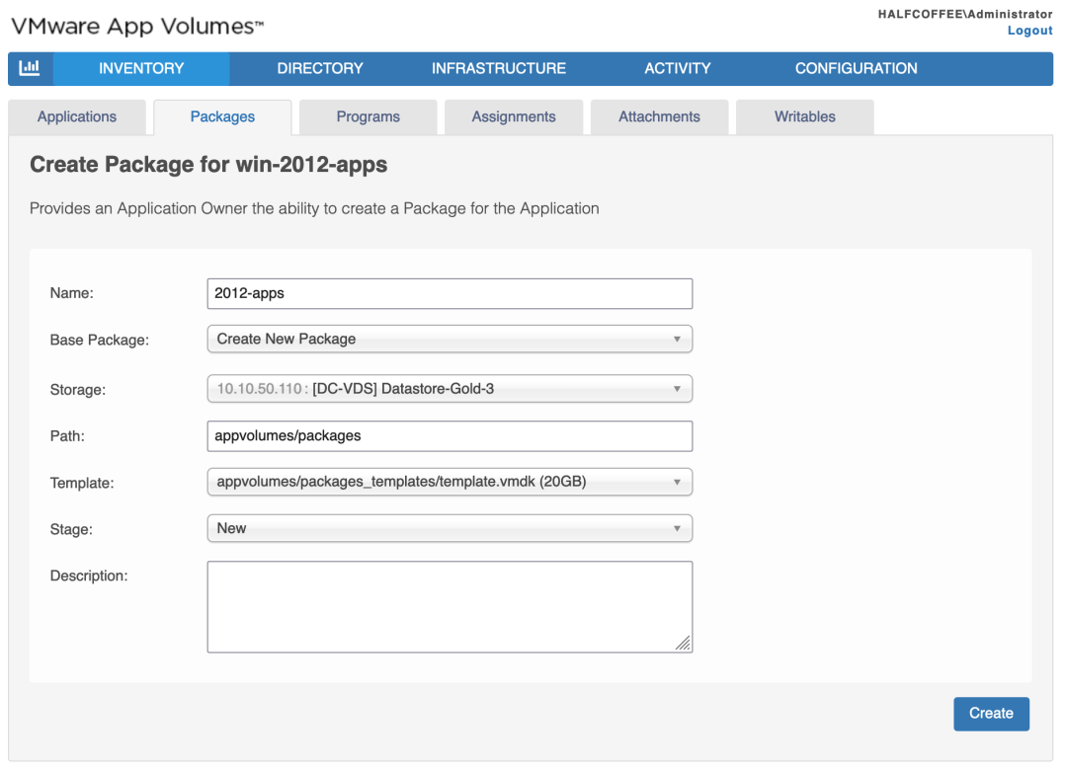Click the VMware App Volumes logo
The image size is (1067, 769).
point(137,27)
